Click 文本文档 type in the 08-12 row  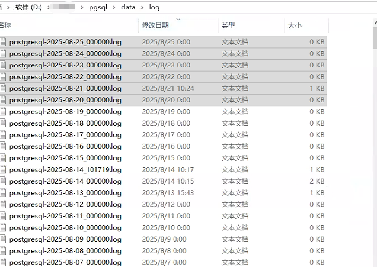click(235, 204)
